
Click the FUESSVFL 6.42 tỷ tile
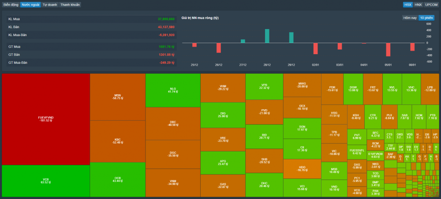click(x=357, y=152)
